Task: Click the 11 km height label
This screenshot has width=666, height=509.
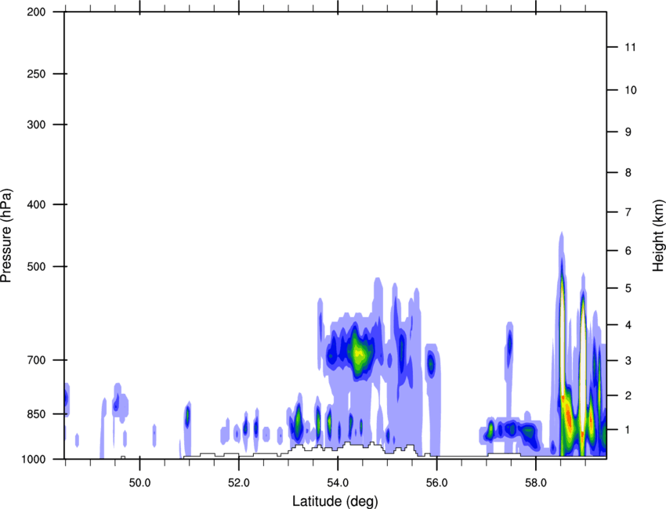Action: pos(630,47)
